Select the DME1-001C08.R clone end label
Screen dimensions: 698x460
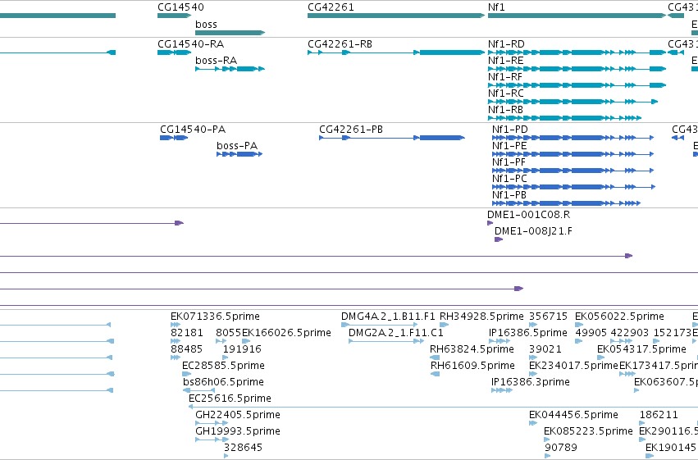click(x=529, y=215)
